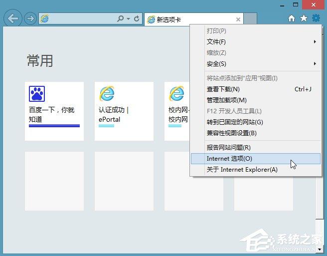Open the 百度一下，你就知道 tile
The width and height of the screenshot is (327, 256).
(54, 111)
